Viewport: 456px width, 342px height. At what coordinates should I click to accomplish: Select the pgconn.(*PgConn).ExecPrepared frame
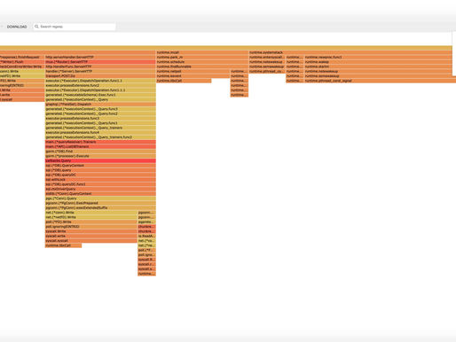[x=100, y=204]
